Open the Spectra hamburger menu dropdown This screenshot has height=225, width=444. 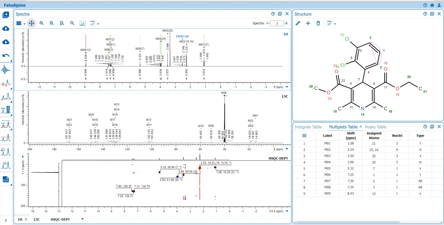pyautogui.click(x=21, y=23)
